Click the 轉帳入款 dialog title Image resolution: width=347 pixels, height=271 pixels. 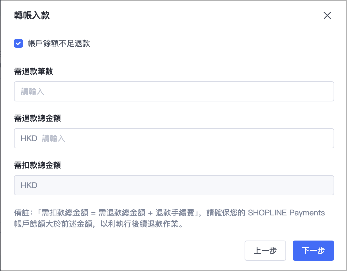(32, 15)
